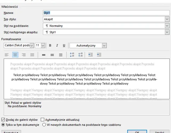Justify paragraph text

(32, 55)
